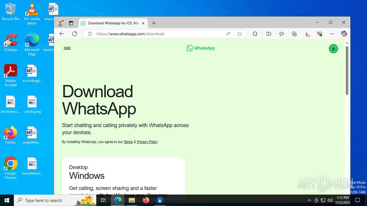Add this page to favorites star
The width and height of the screenshot is (367, 206).
click(240, 34)
